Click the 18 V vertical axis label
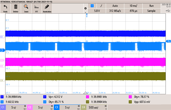This screenshot has width=171, height=110. (7, 20)
